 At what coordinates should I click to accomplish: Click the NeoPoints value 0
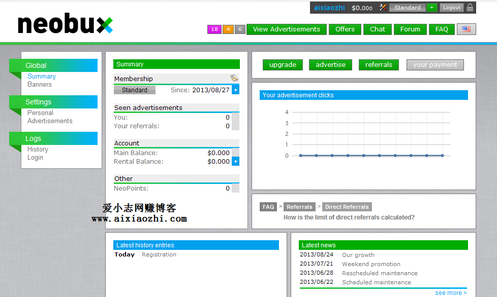pyautogui.click(x=228, y=189)
